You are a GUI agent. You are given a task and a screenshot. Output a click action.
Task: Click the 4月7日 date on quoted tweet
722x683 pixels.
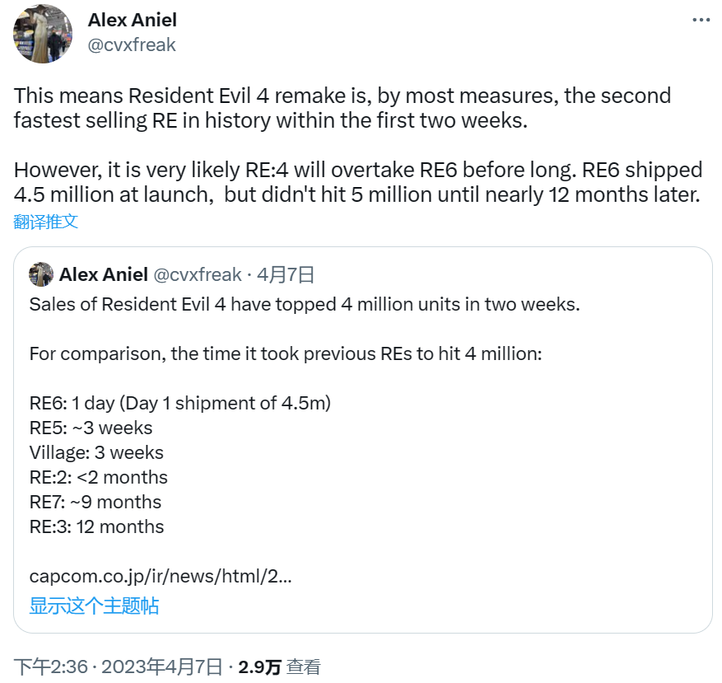pos(286,274)
